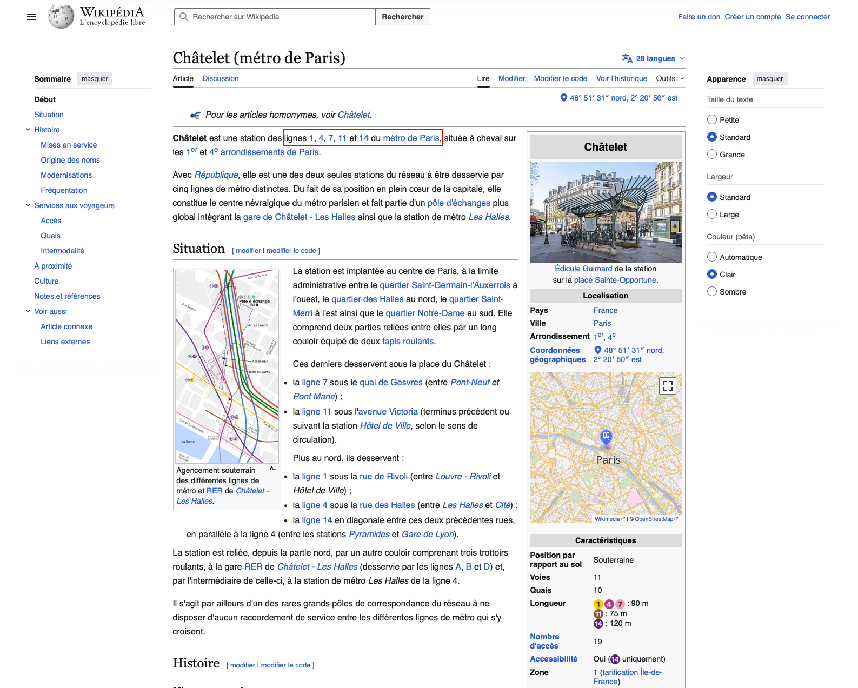Open fullscreen map view icon
Screen dimensions: 858x688
tap(668, 385)
